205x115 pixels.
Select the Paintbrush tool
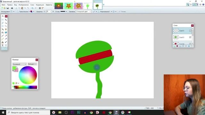coord(3,36)
